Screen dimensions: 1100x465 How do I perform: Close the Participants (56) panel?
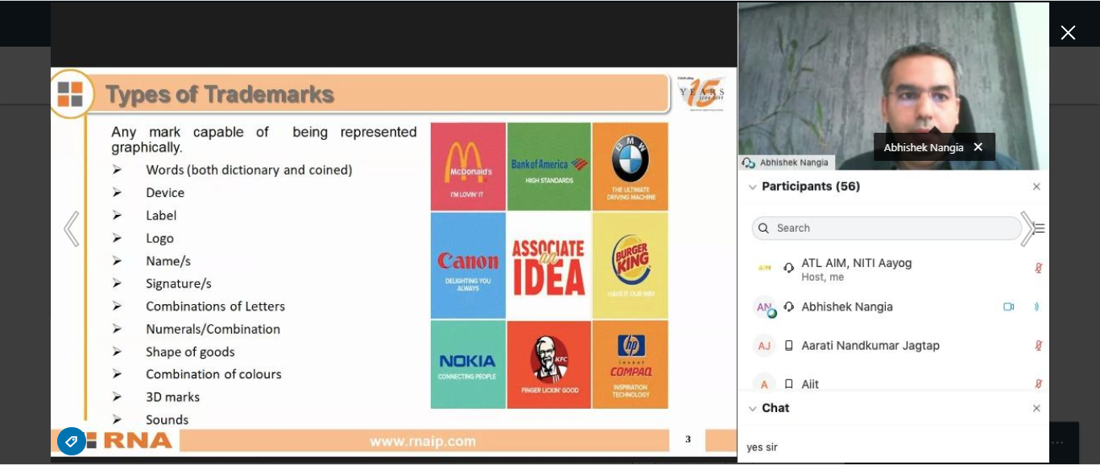(1036, 187)
